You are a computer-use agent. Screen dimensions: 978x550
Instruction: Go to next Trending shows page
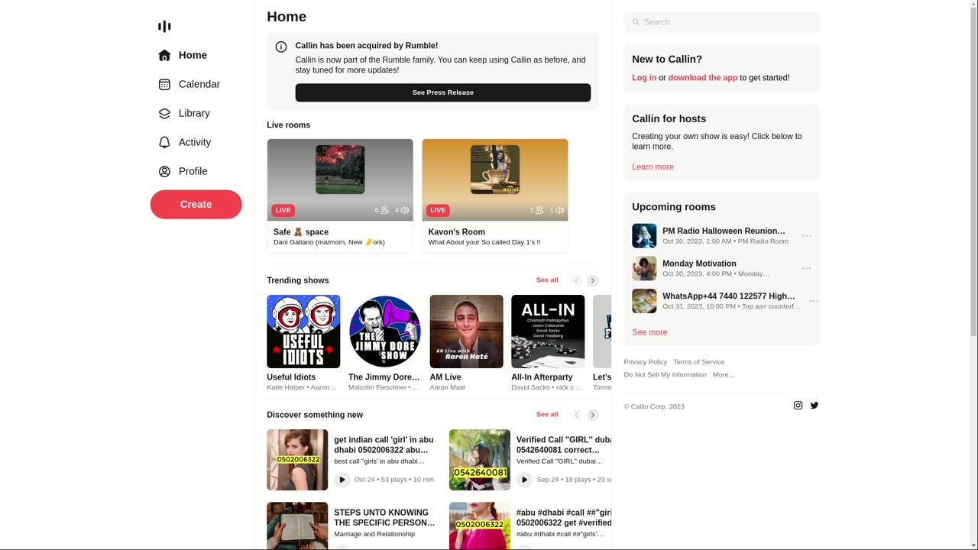pos(592,280)
